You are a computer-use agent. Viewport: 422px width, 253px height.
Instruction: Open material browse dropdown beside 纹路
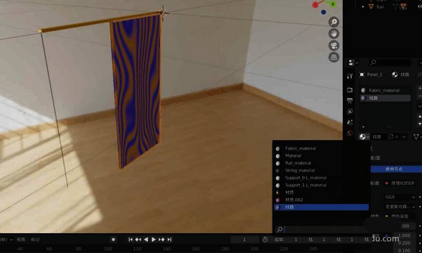click(363, 137)
